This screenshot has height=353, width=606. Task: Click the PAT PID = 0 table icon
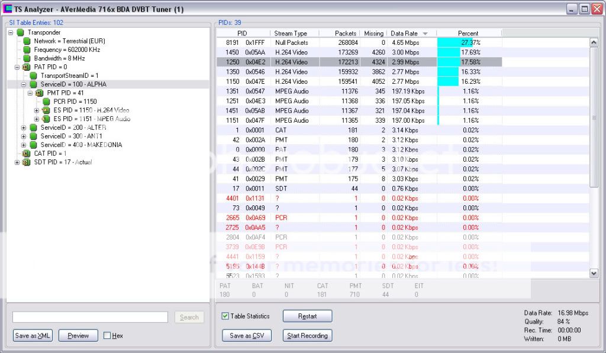26,67
